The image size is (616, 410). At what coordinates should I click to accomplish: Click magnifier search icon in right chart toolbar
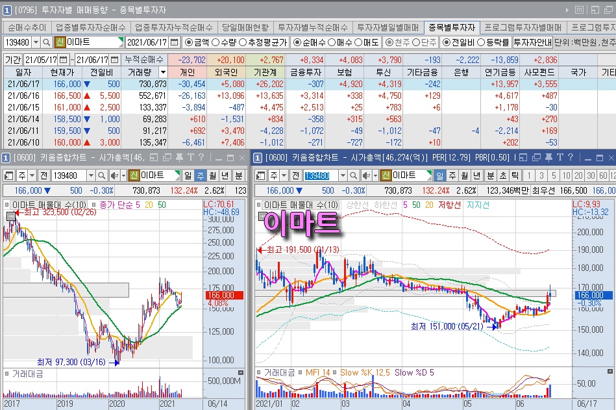354,175
